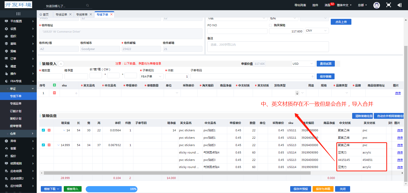This screenshot has width=408, height=193.
Task: Open the USD currency dropdown
Action: click(x=303, y=64)
